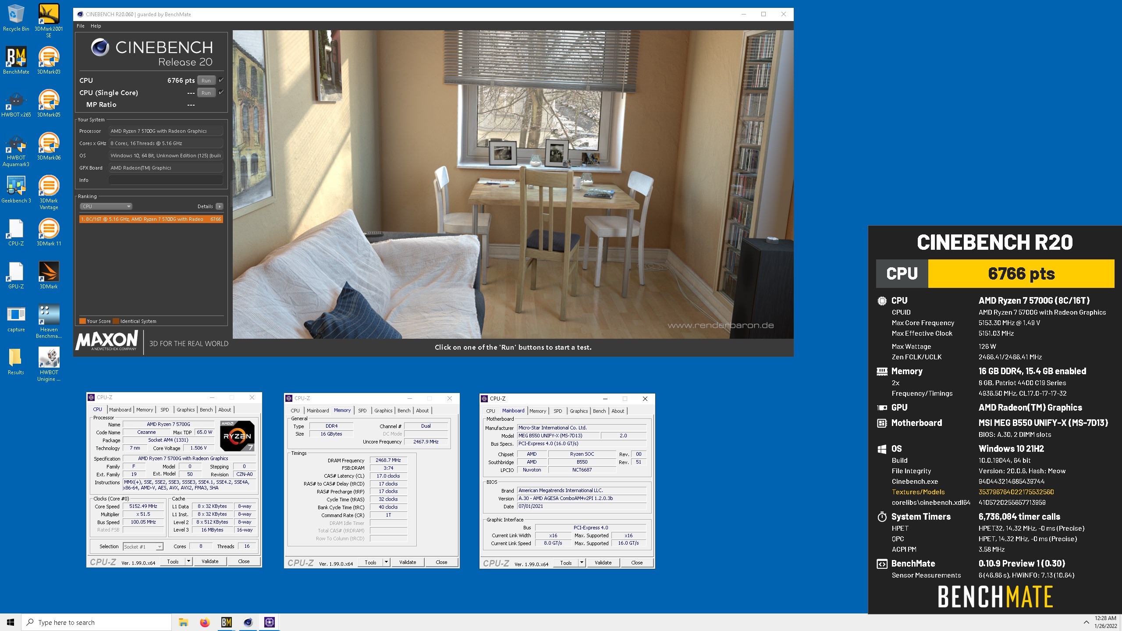Click the Info input field in Cinebench
The width and height of the screenshot is (1122, 631).
tap(166, 180)
